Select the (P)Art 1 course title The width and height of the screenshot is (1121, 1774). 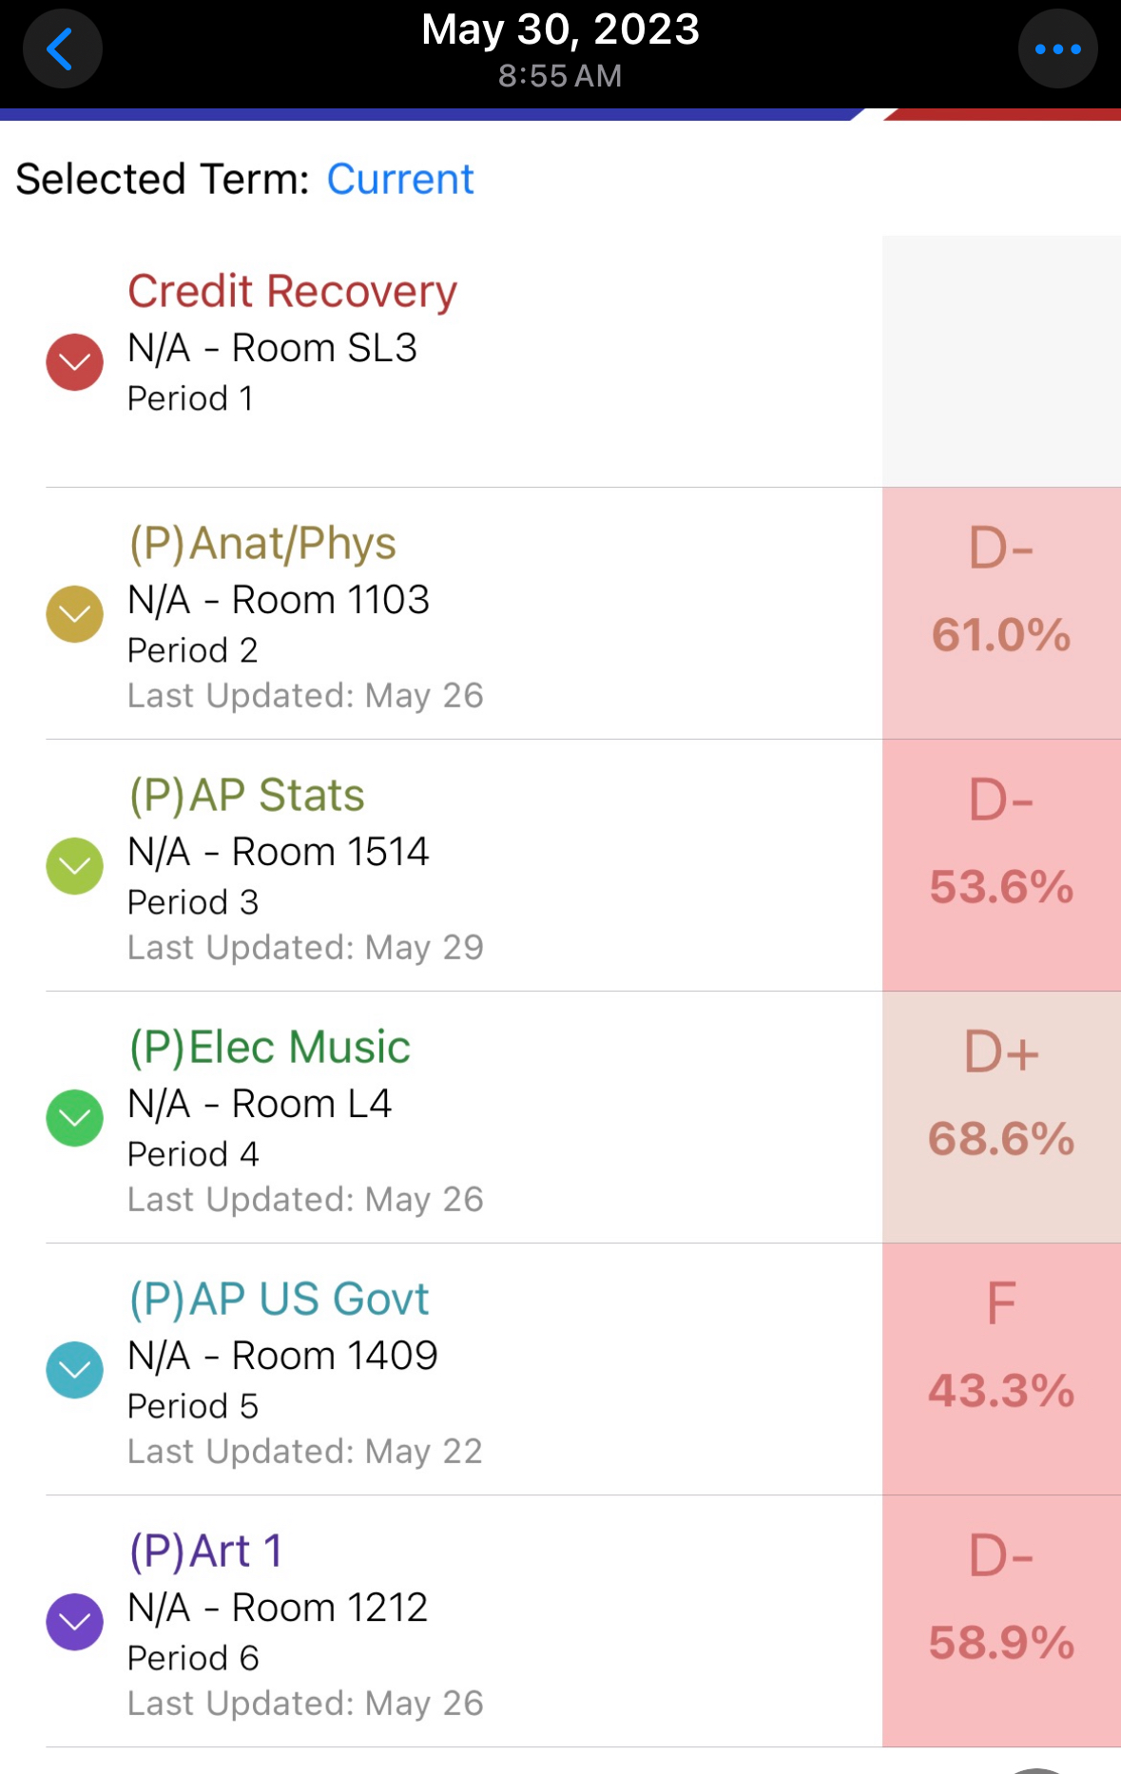(206, 1552)
